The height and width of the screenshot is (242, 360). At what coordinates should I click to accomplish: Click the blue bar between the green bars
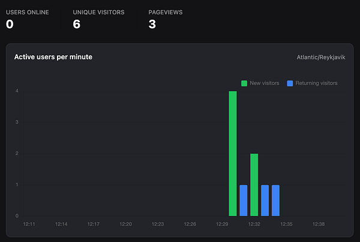(244, 201)
